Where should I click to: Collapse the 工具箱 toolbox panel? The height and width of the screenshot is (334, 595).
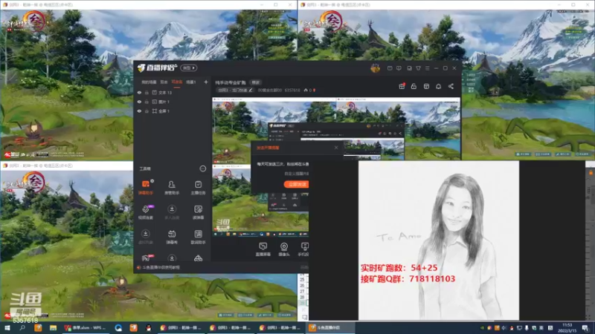pos(202,168)
